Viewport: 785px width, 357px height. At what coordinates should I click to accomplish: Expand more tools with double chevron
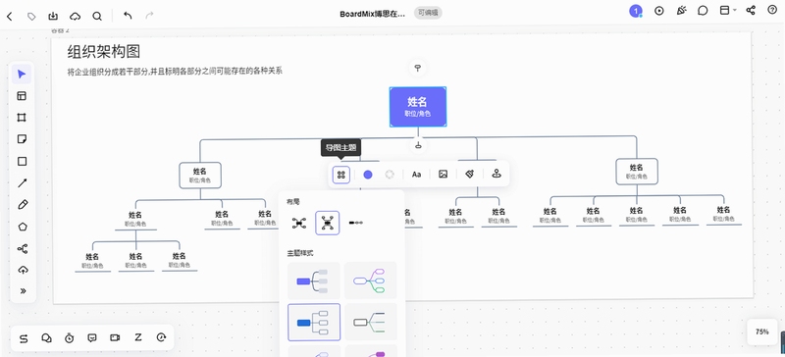(x=23, y=291)
